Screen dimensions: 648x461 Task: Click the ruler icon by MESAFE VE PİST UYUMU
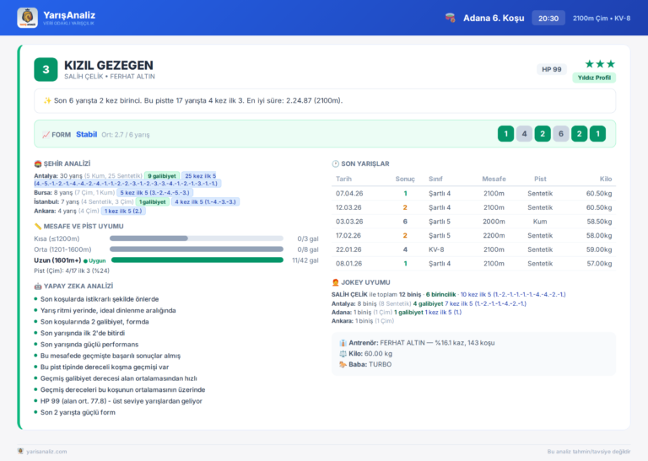tap(38, 226)
